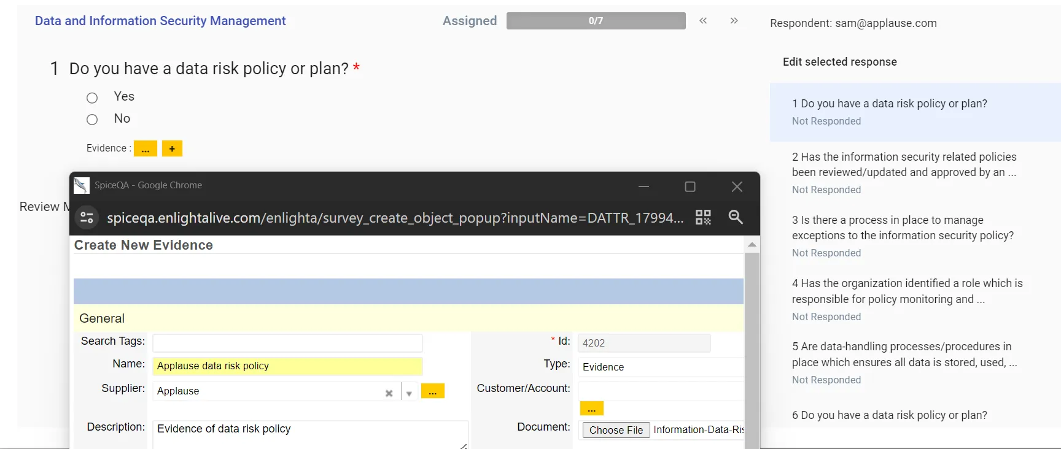Click the 0/7 progress bar
This screenshot has height=449, width=1061.
tap(596, 21)
